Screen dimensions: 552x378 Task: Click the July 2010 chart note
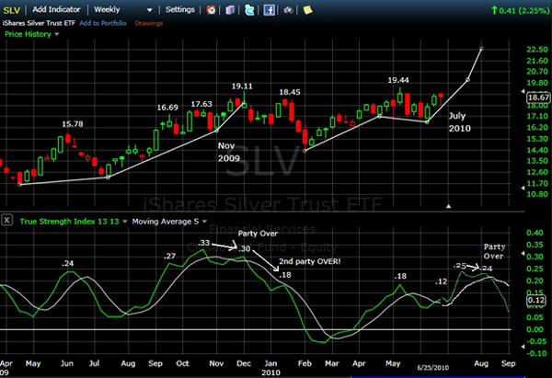coord(459,122)
